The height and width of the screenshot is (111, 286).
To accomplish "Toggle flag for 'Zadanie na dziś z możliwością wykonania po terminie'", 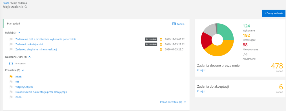I will [11, 39].
